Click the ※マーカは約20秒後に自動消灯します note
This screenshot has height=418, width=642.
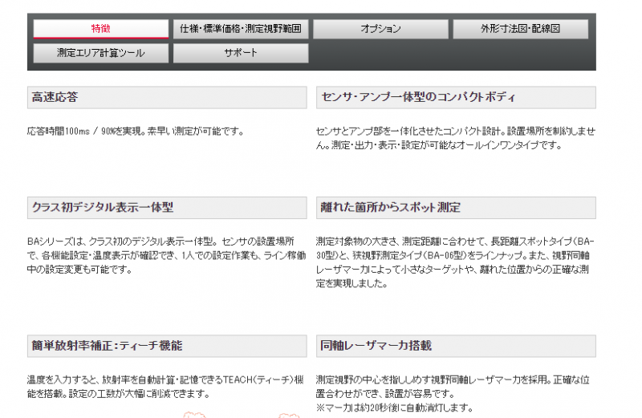pyautogui.click(x=395, y=408)
